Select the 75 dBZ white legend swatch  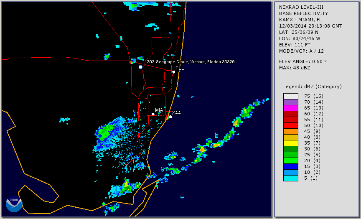coord(291,96)
